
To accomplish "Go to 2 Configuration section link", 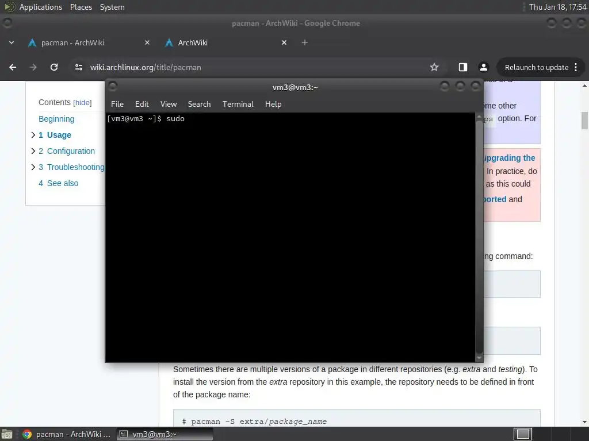I will tap(67, 151).
